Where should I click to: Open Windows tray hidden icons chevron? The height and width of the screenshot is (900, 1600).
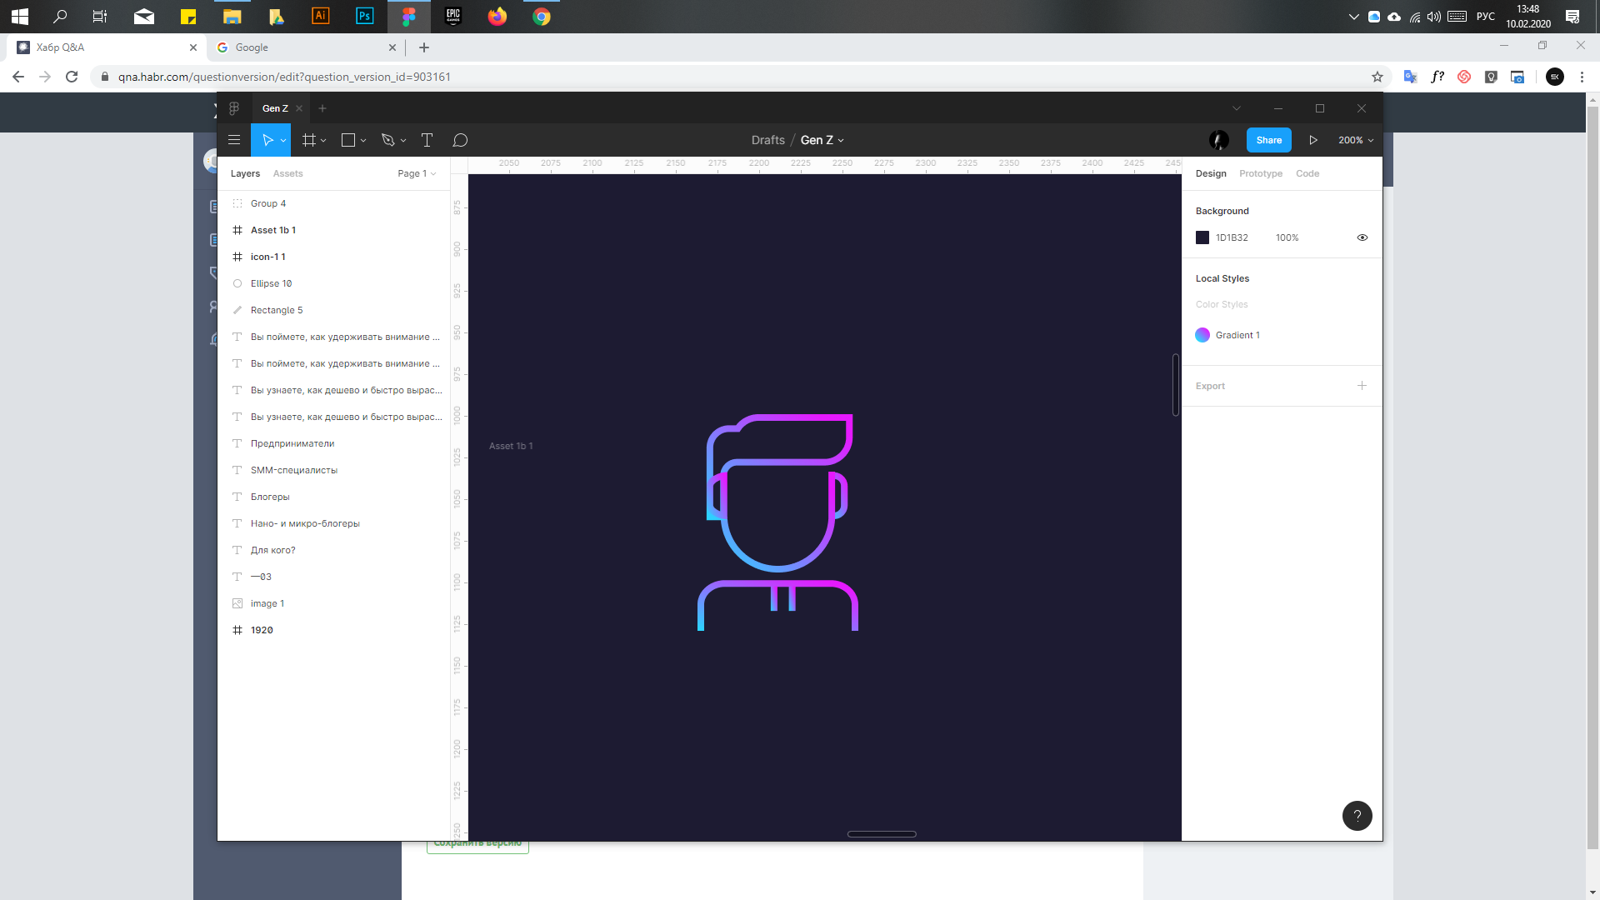click(x=1354, y=17)
